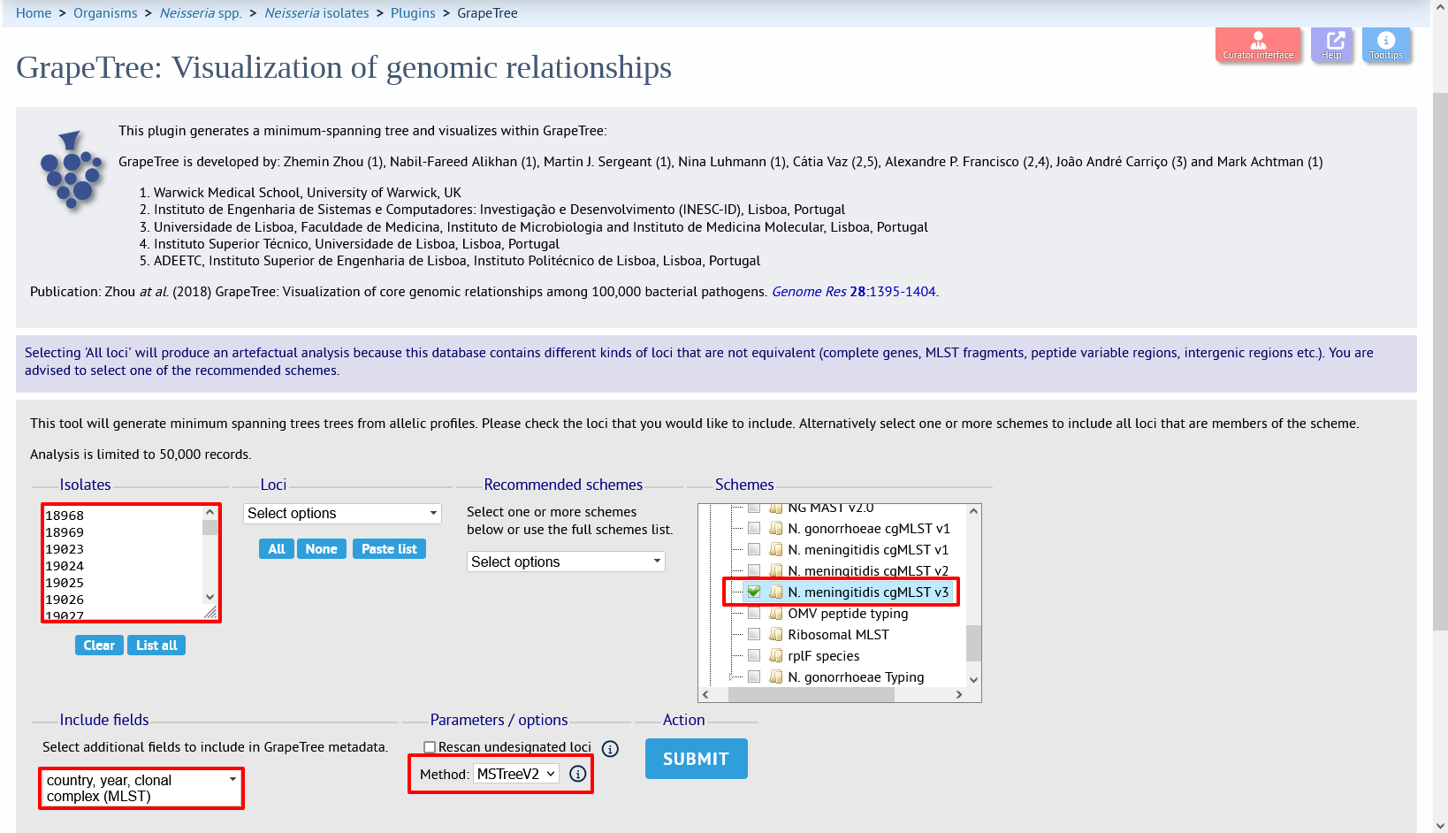Enable Rescan undesignated loci checkbox
Screen dimensions: 1448x833
(x=430, y=747)
